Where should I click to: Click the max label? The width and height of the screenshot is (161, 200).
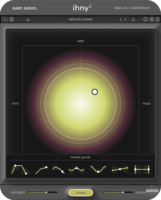[x=147, y=103]
